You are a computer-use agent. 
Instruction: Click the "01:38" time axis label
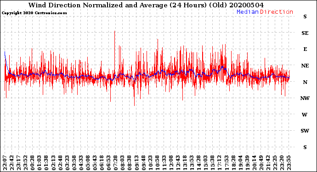click(46, 163)
